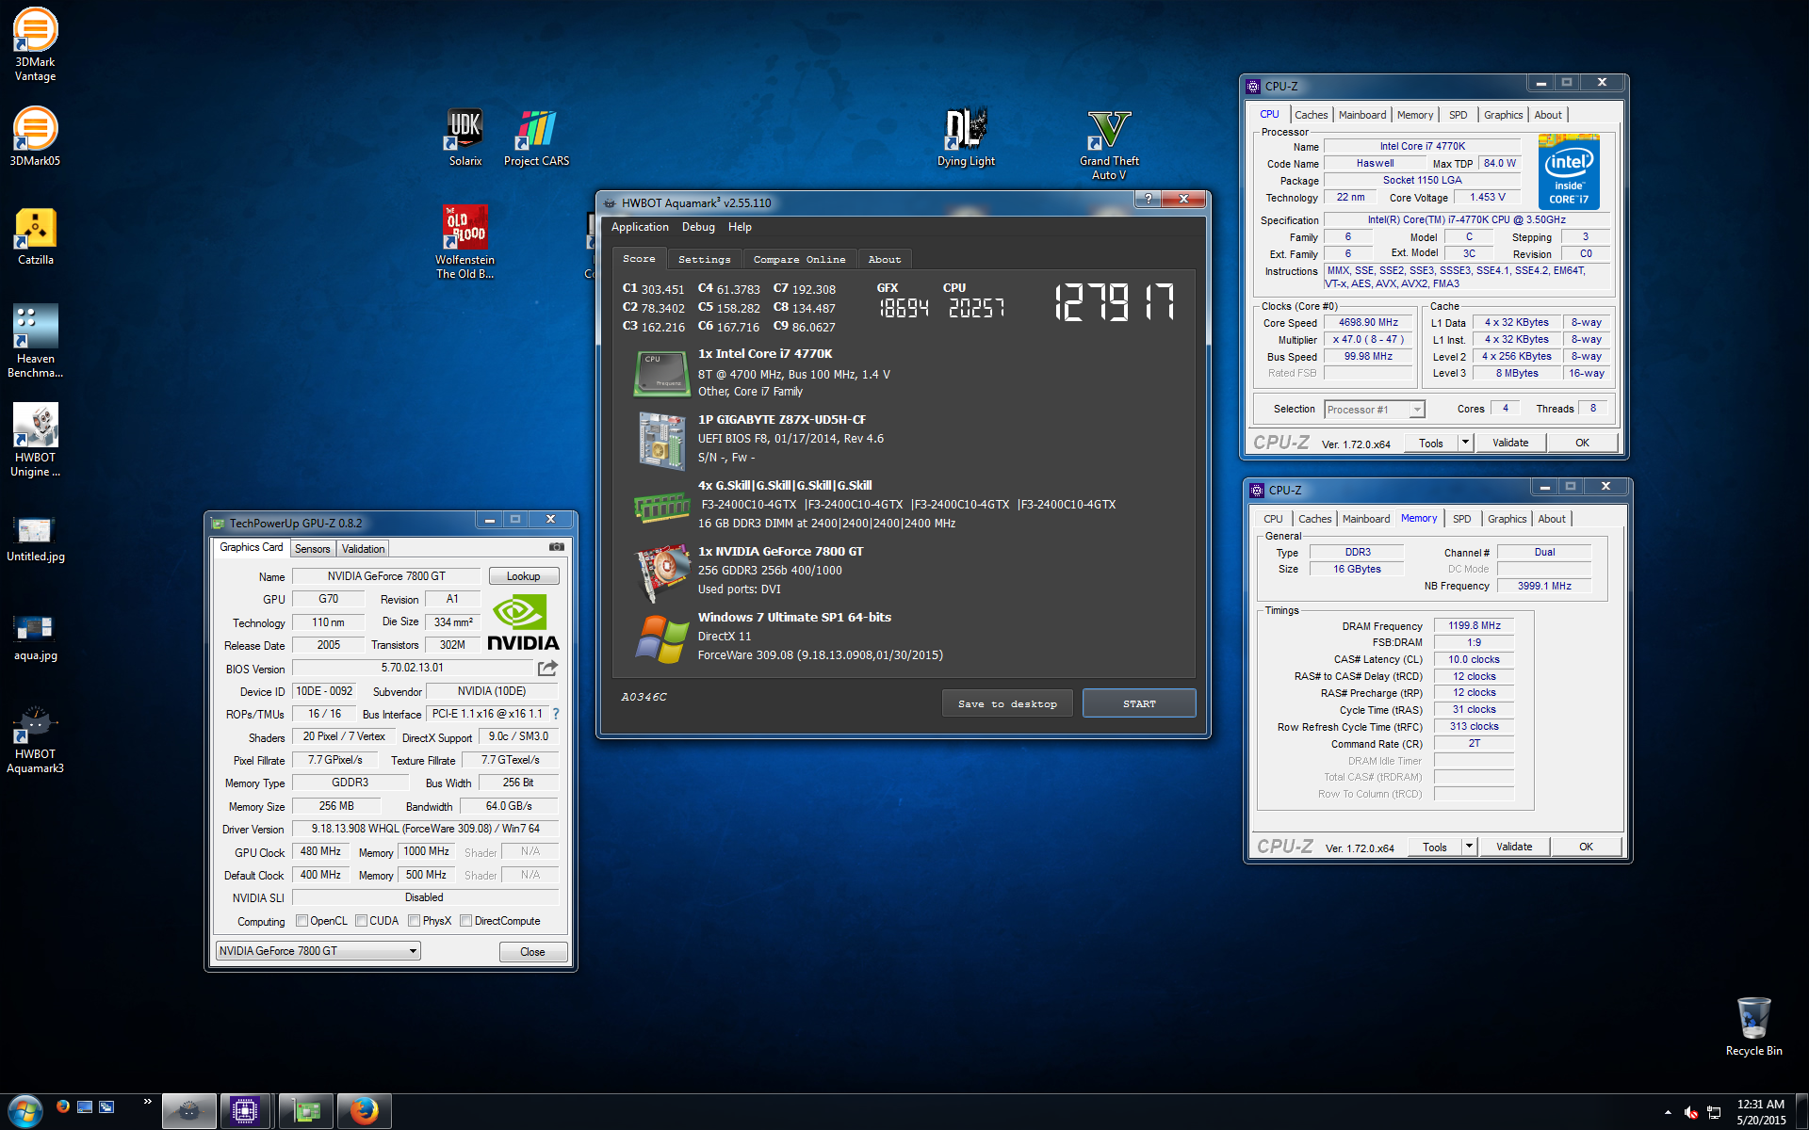Switch to About tab in Aquamark
Viewport: 1809px width, 1130px height.
pos(885,259)
